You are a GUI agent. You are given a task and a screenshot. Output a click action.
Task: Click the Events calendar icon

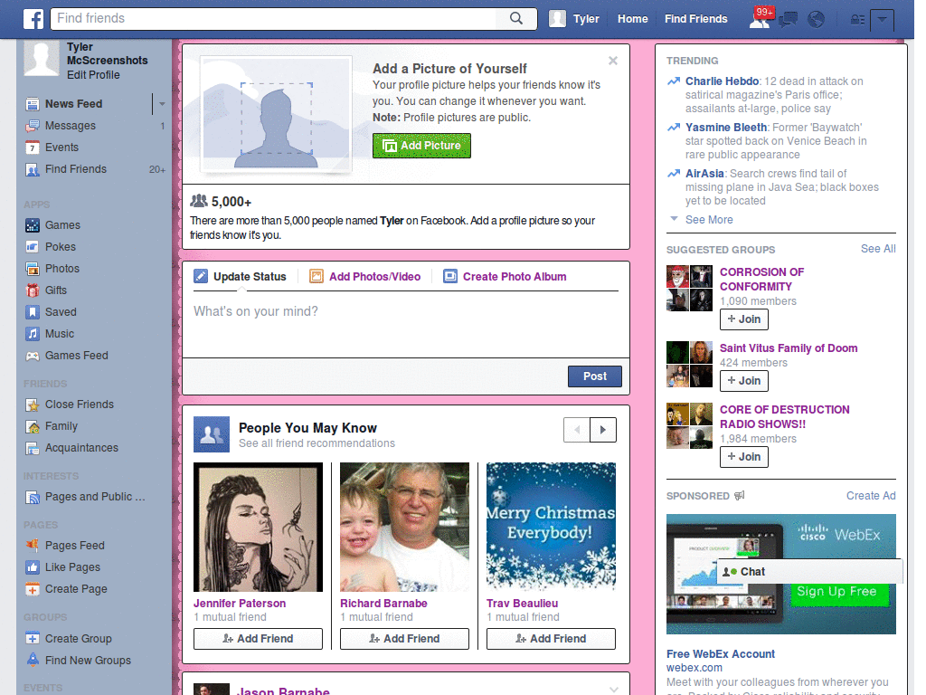tap(33, 148)
